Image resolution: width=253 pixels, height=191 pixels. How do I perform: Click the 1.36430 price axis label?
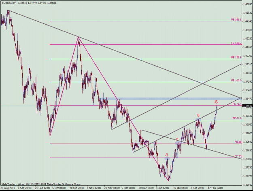pos(248,90)
